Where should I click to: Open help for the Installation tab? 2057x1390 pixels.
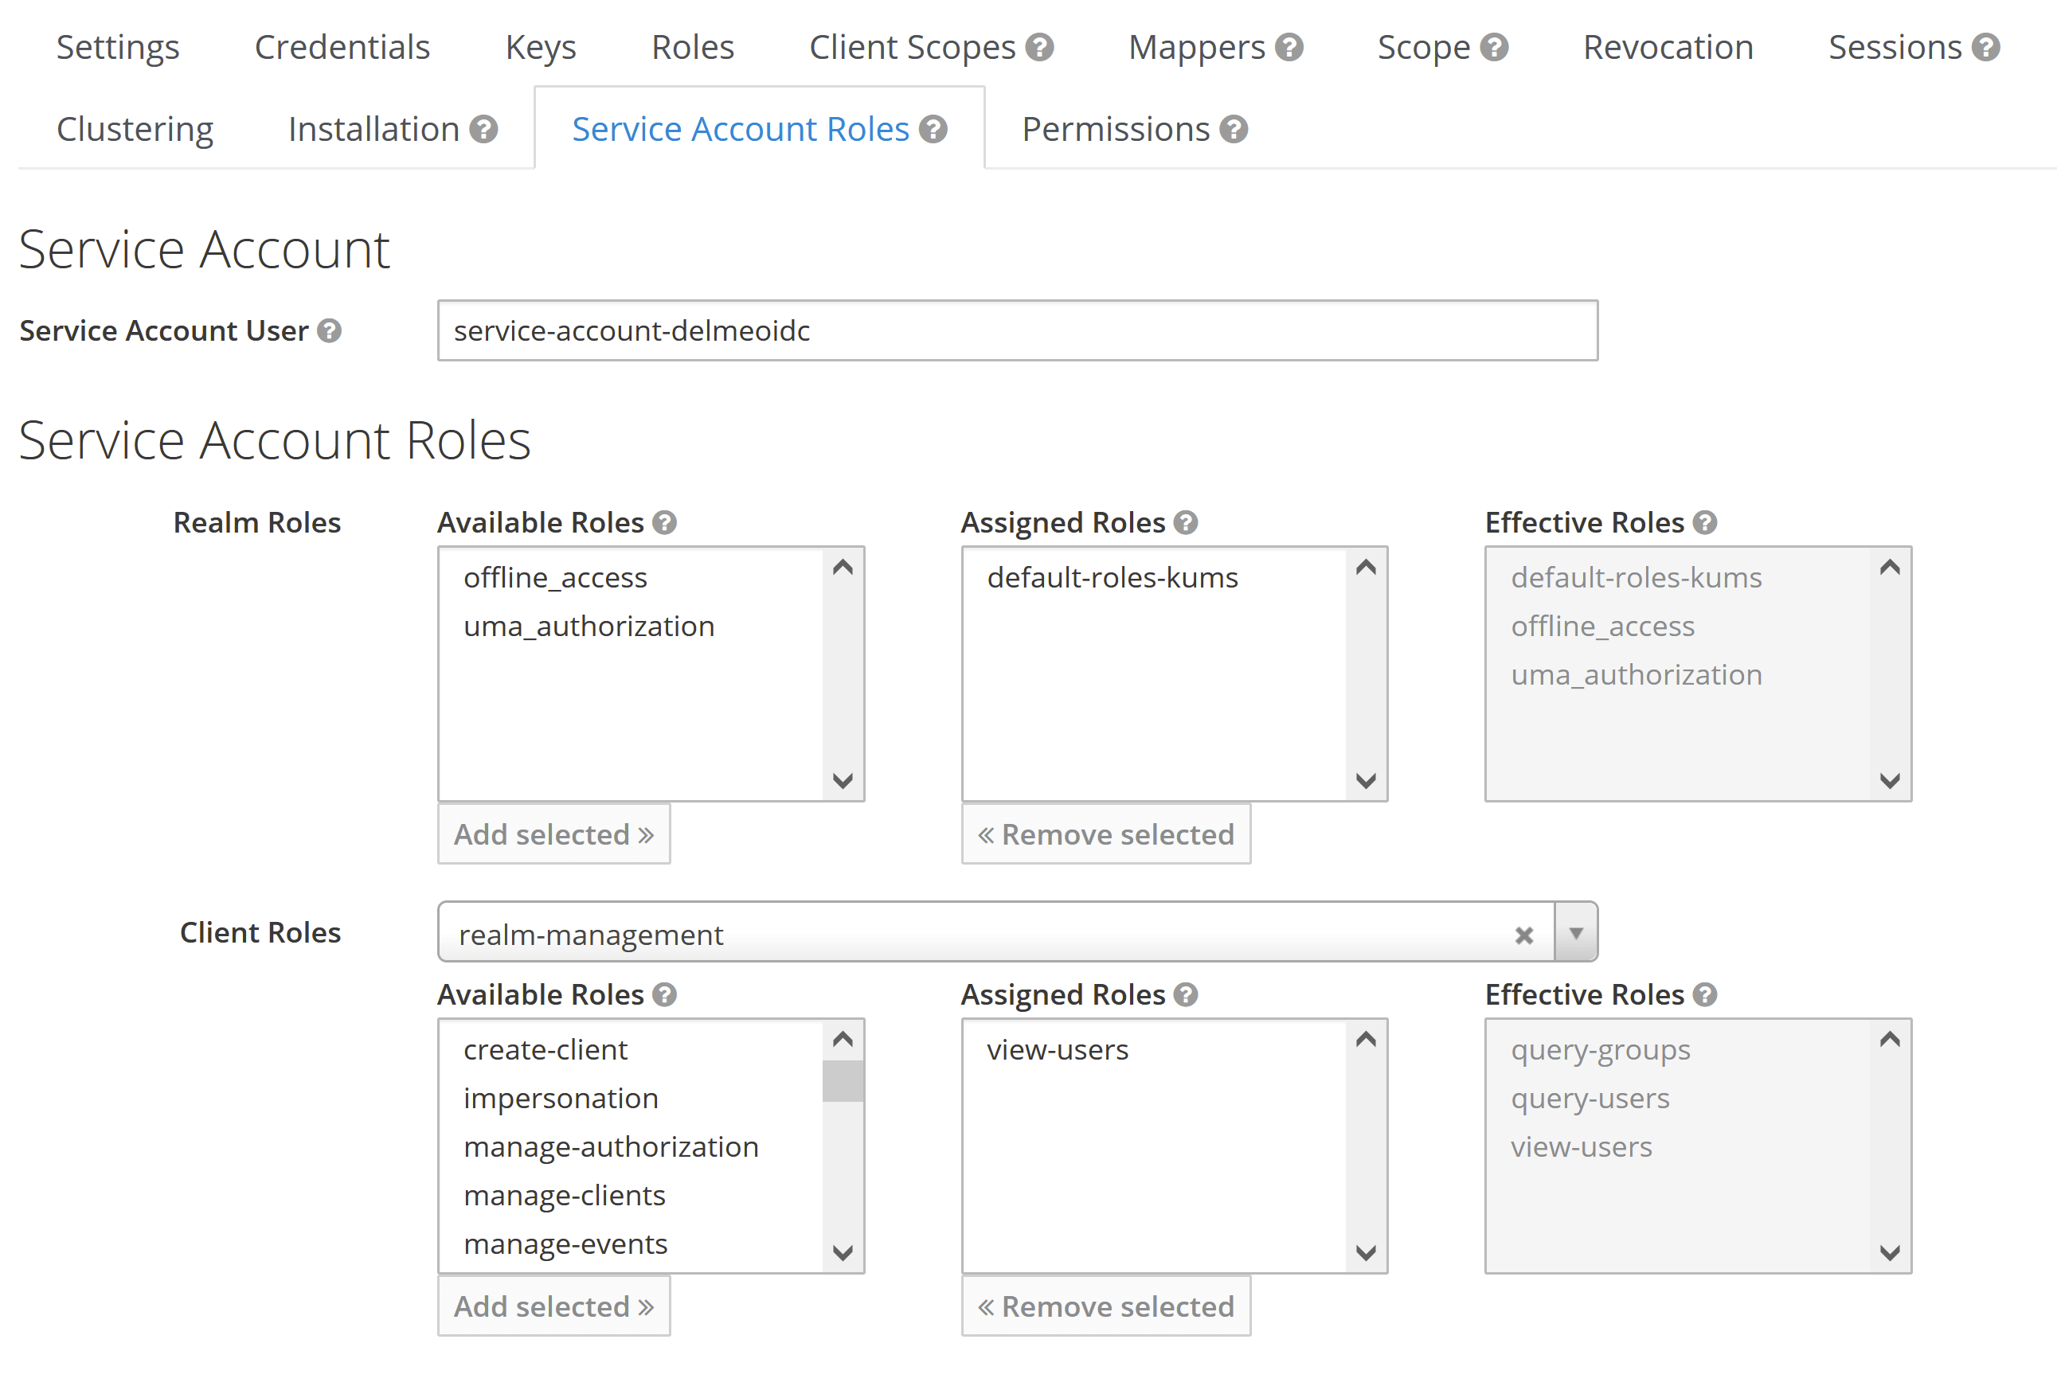click(483, 129)
